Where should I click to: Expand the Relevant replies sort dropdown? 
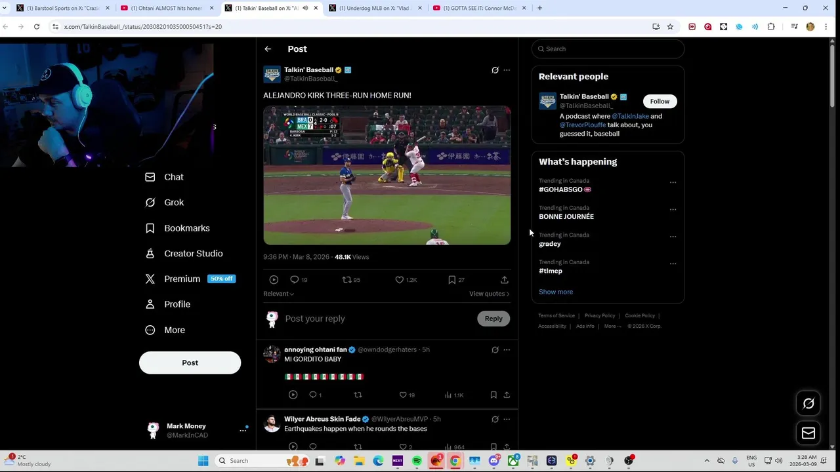279,294
